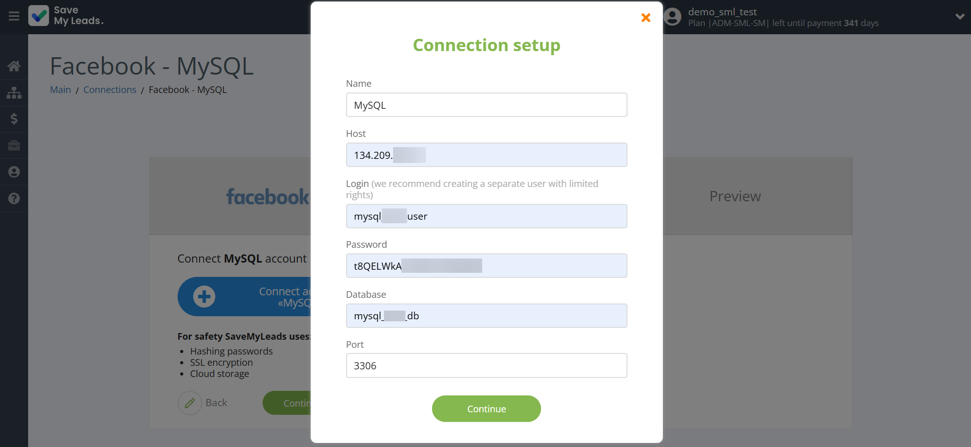Click the Facebook - MySQL breadcrumb
971x447 pixels.
click(x=187, y=89)
